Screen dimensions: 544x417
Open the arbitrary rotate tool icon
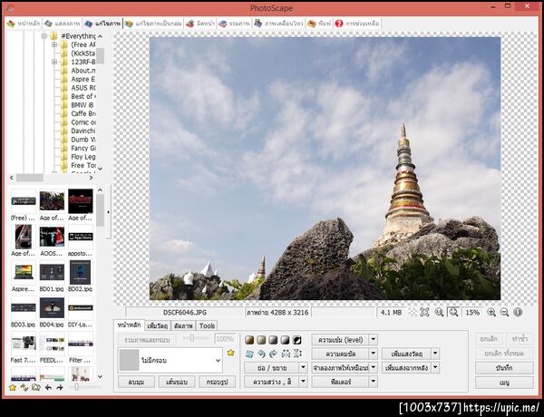tap(249, 354)
